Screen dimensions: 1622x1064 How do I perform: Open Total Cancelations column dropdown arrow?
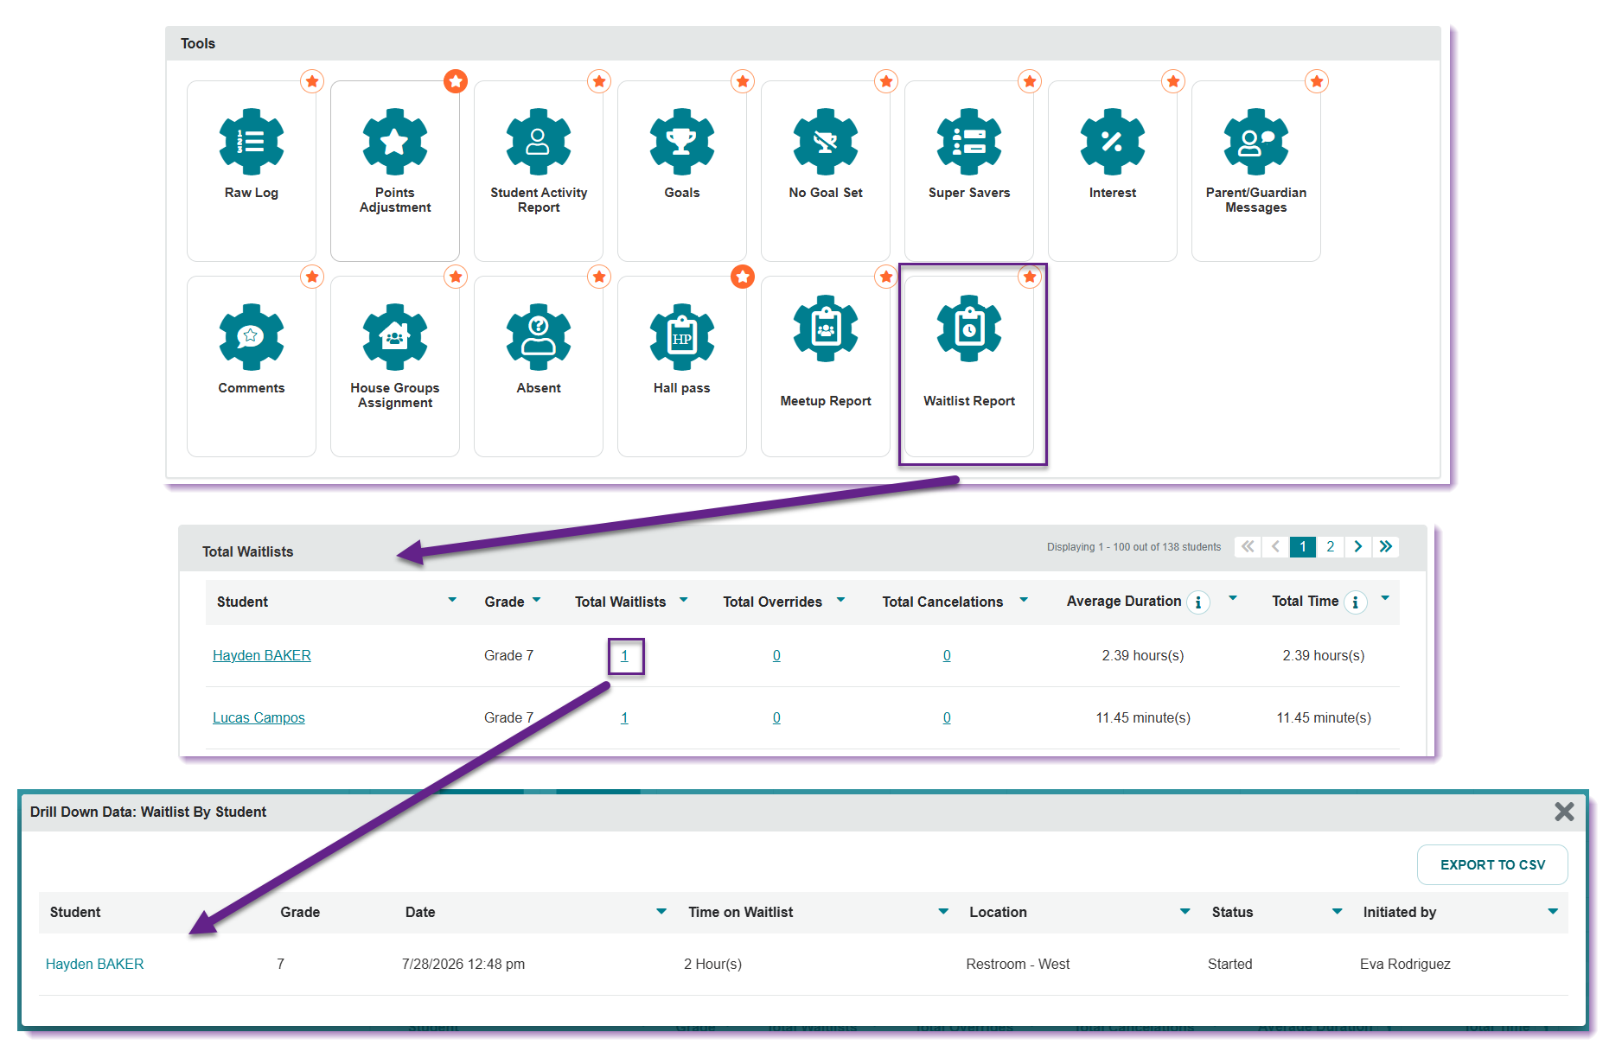point(1024,600)
